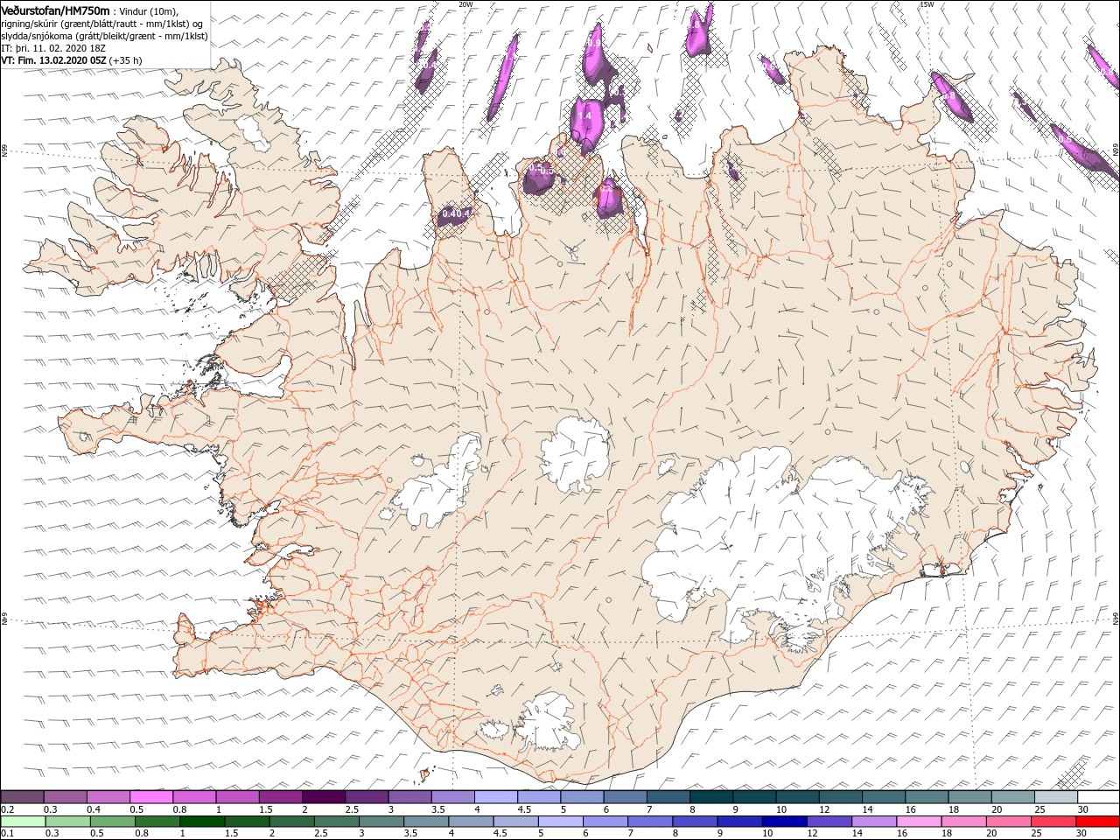Click the green swatch labeled 0.8, lower scale
Screen dimensions: 1120x840
157,822
